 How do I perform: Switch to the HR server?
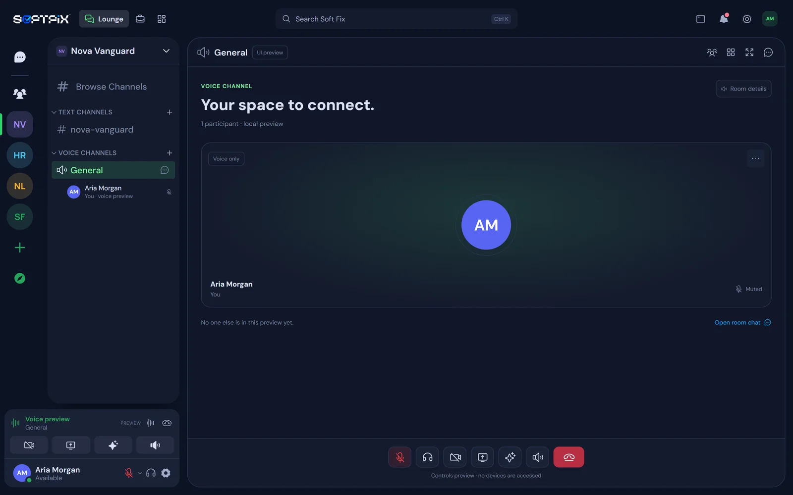tap(20, 155)
